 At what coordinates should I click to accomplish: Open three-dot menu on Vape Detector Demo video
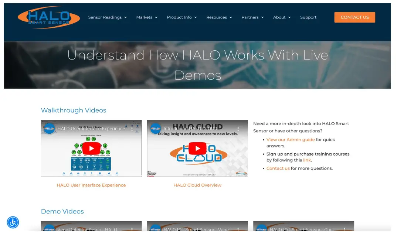132,229
